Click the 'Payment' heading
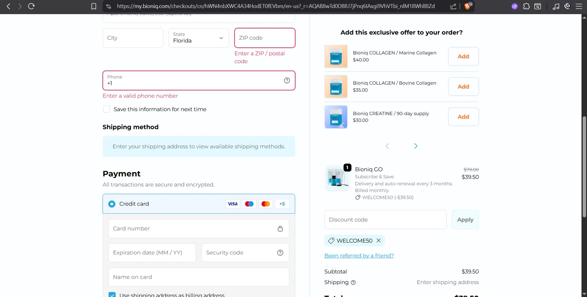Image resolution: width=587 pixels, height=297 pixels. pyautogui.click(x=121, y=174)
